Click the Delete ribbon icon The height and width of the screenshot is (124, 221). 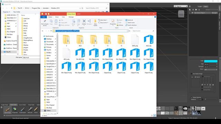[84, 21]
